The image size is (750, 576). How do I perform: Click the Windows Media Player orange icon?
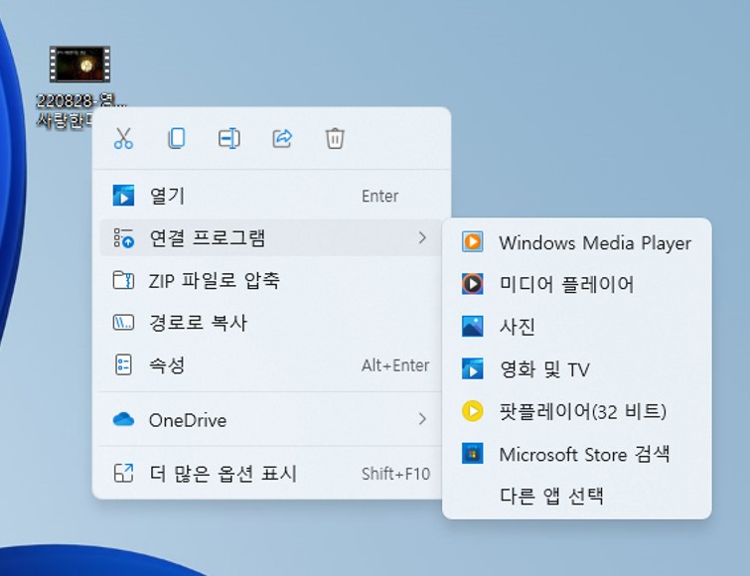pos(472,242)
